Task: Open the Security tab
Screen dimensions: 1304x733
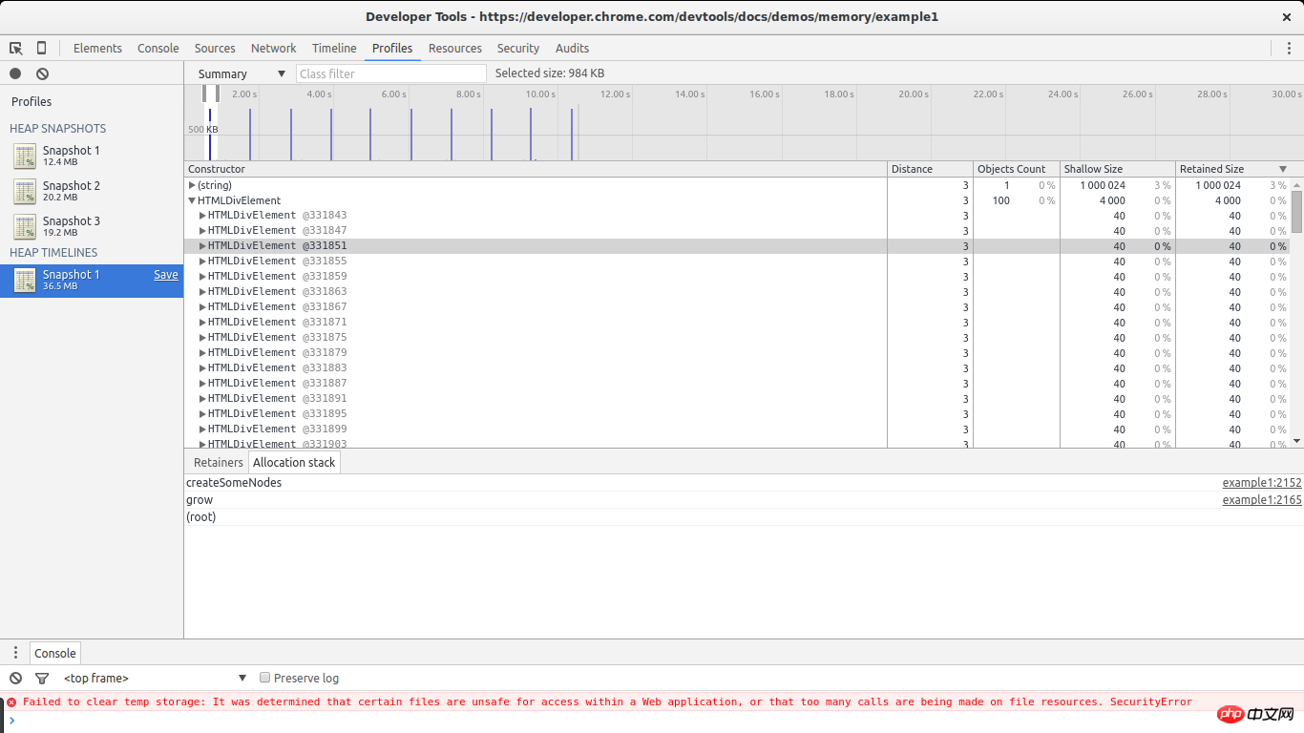Action: [x=518, y=48]
